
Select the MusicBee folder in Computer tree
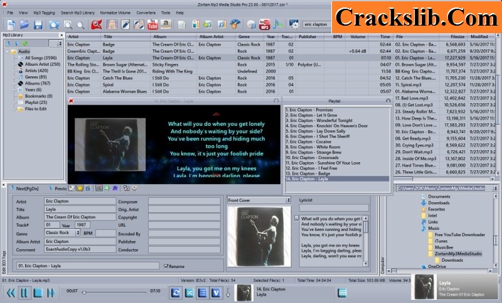click(444, 247)
